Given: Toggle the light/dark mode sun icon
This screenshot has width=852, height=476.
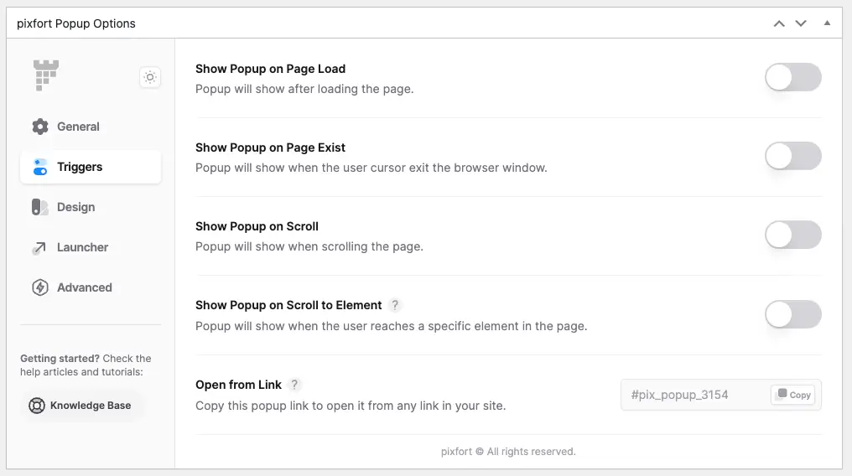Looking at the screenshot, I should [150, 77].
